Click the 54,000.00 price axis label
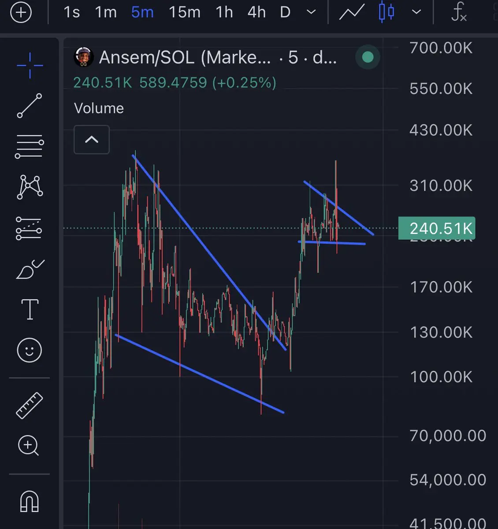The image size is (498, 529). pos(448,480)
